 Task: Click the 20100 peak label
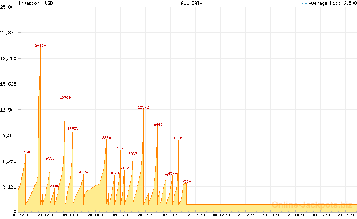(40, 46)
